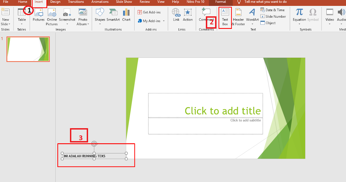This screenshot has width=346, height=182.
Task: Insert a Video
Action: click(x=330, y=17)
